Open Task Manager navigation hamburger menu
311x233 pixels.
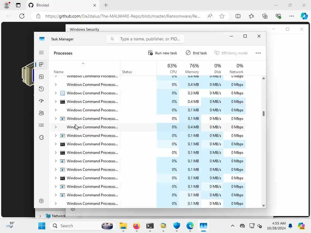[x=41, y=52]
